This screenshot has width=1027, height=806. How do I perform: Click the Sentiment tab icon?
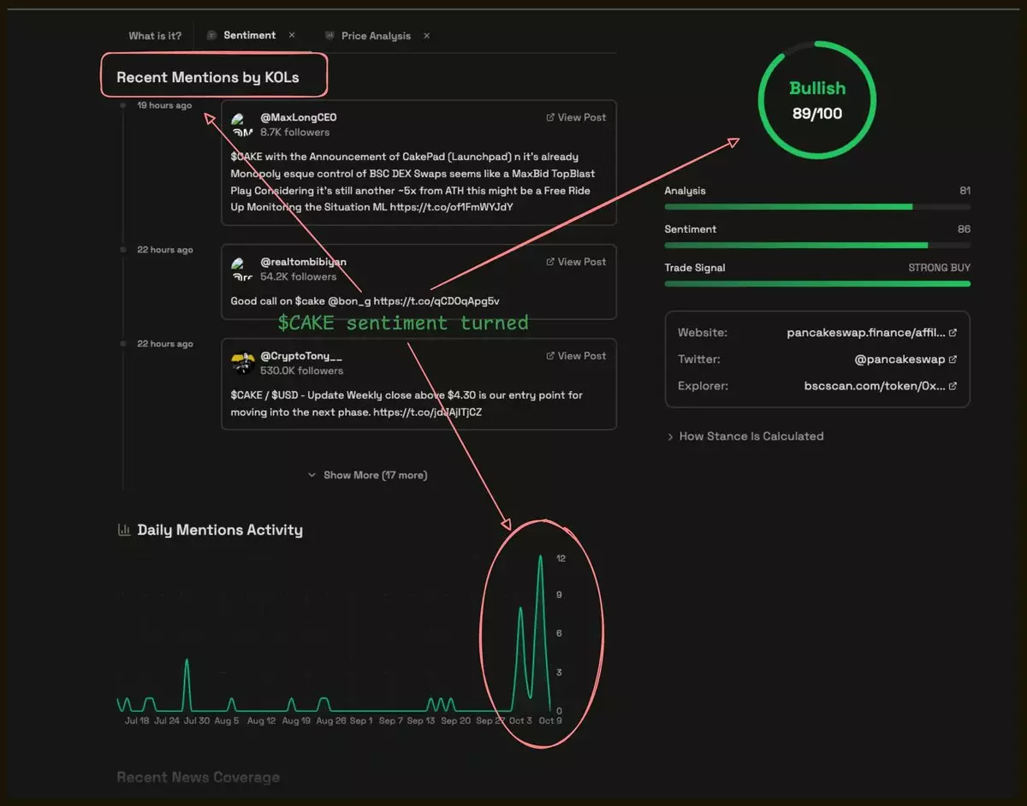[x=211, y=36]
